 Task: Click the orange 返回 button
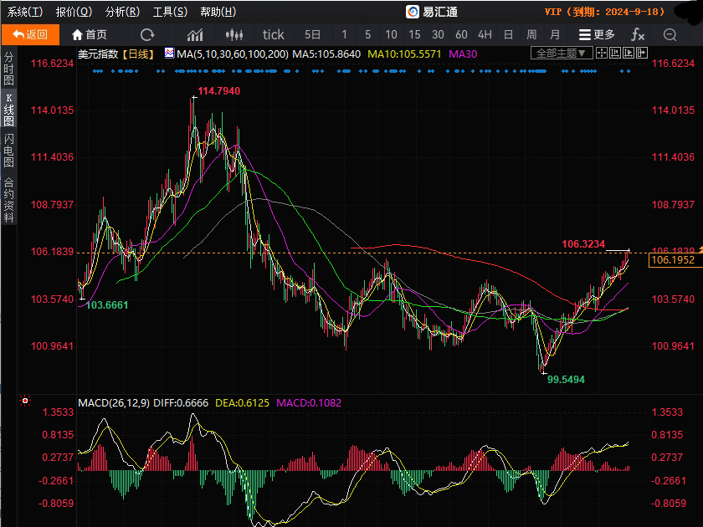click(30, 34)
